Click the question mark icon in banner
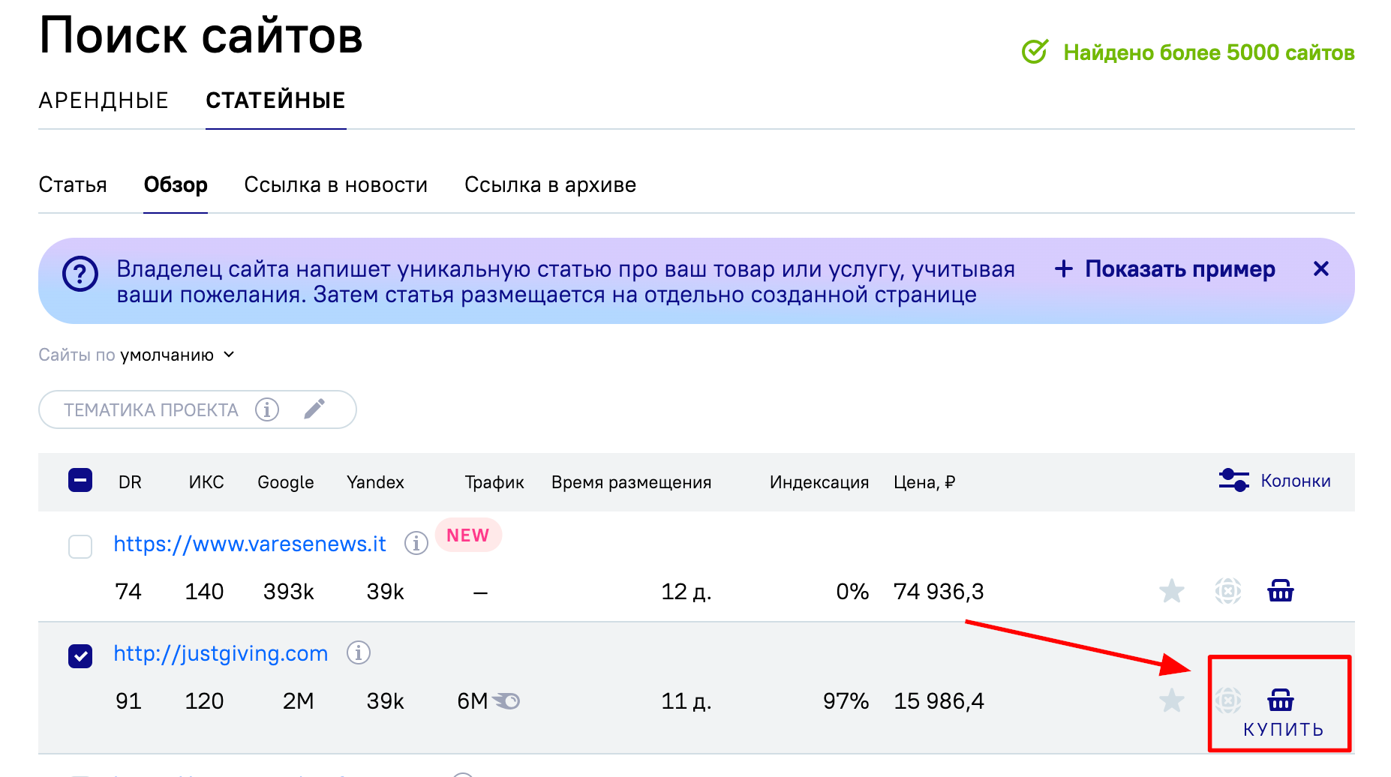This screenshot has height=777, width=1391. [x=80, y=274]
